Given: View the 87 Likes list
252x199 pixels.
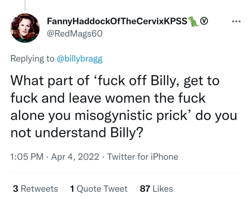Looking at the screenshot, I should coord(157,189).
